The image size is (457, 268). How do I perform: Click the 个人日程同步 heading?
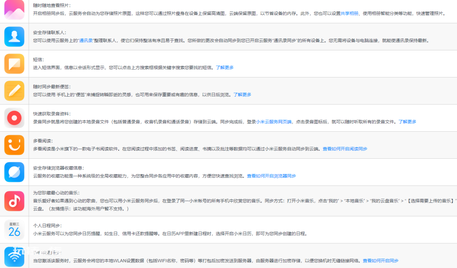click(47, 226)
